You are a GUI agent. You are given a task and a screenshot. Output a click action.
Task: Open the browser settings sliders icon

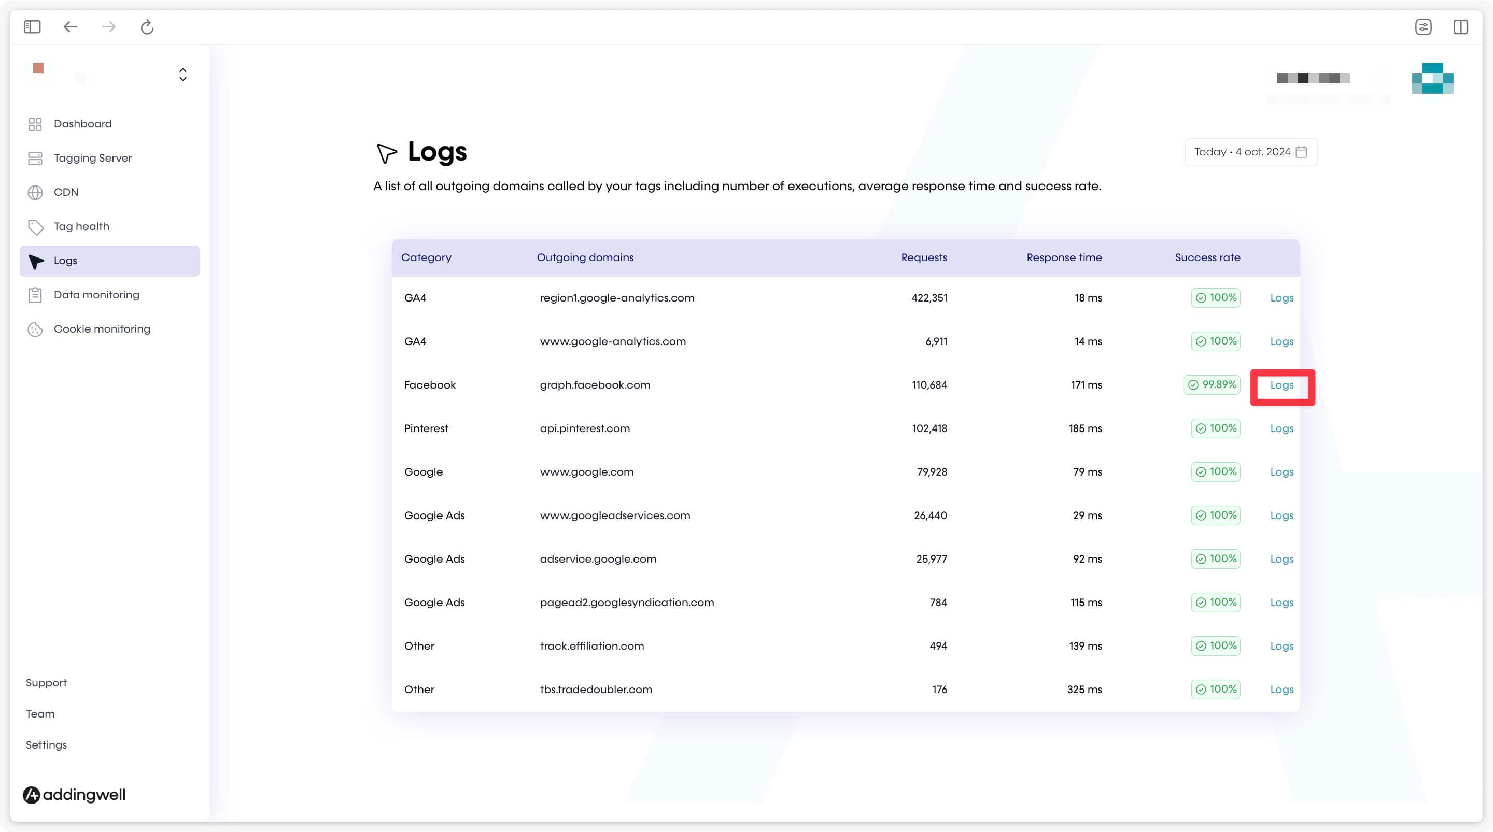pos(1423,26)
